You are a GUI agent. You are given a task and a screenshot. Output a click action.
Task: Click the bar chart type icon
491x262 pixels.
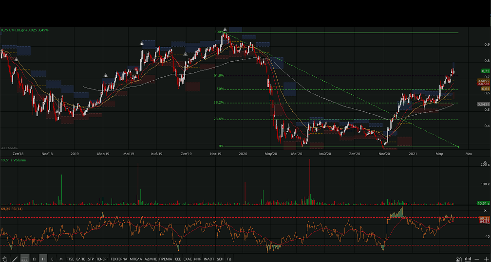pyautogui.click(x=468, y=259)
